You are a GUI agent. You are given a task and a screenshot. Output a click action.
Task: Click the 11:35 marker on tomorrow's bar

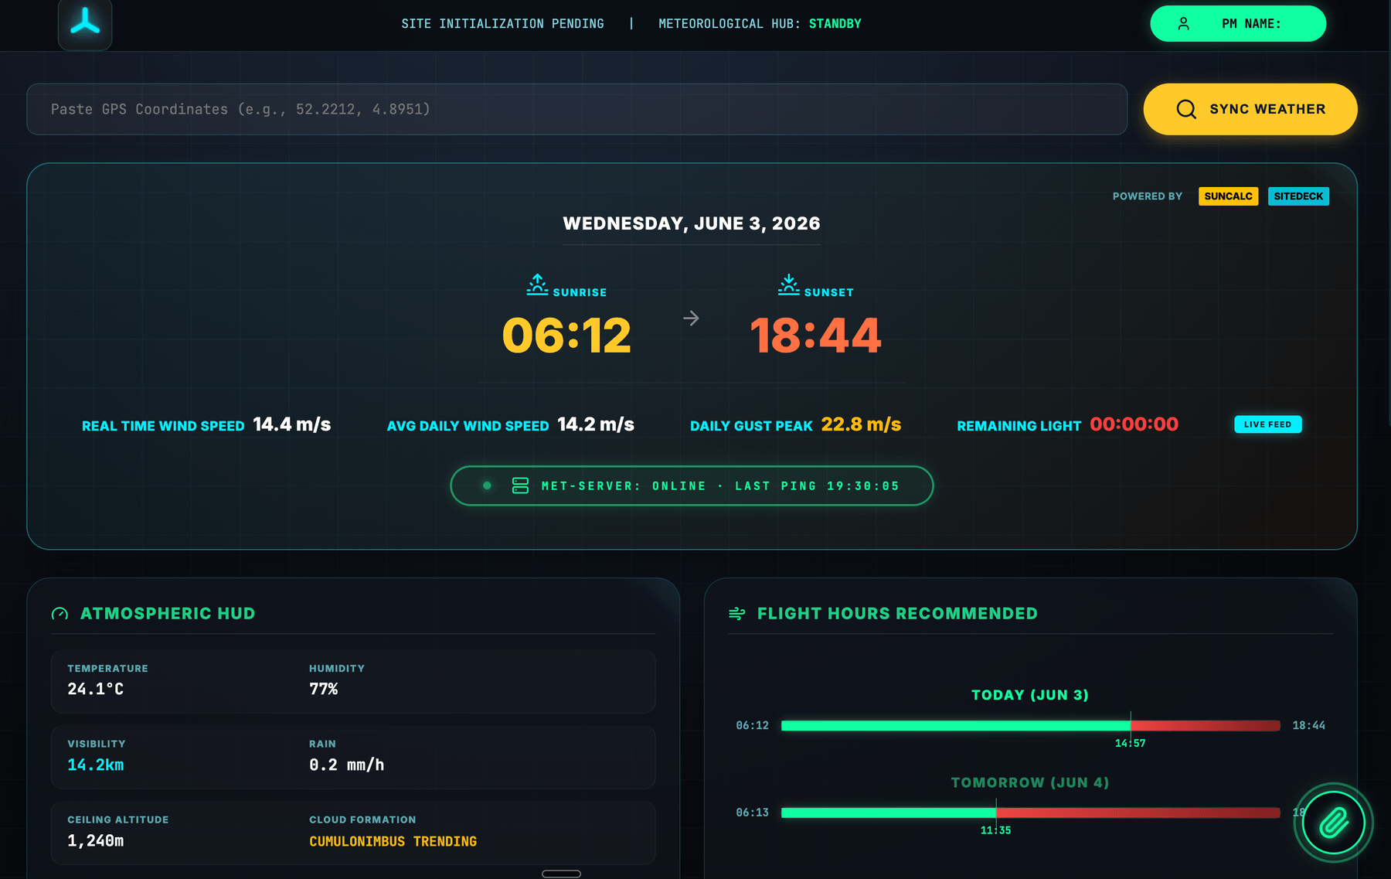pyautogui.click(x=995, y=830)
